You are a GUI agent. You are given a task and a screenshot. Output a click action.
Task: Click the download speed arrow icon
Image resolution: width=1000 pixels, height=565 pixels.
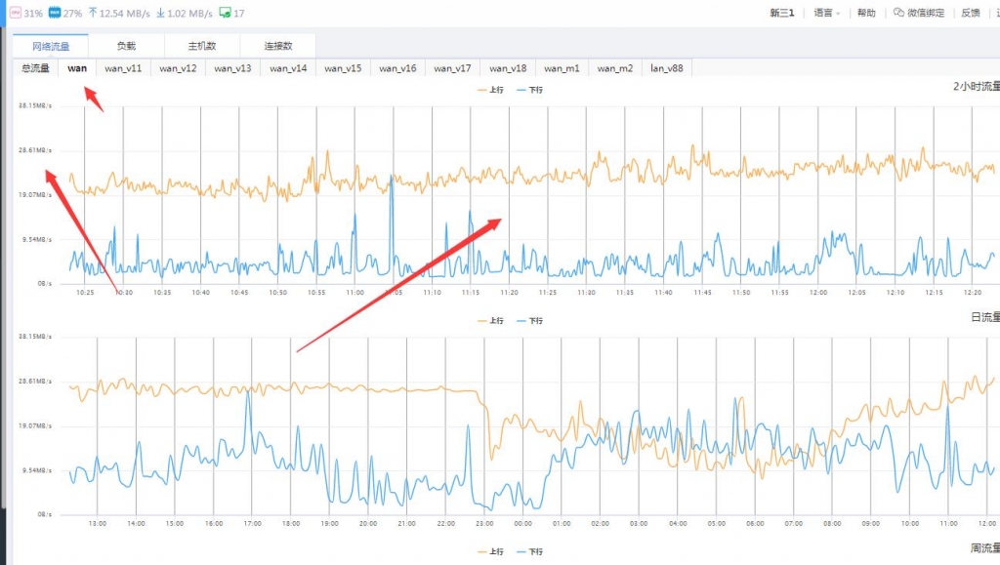point(161,12)
